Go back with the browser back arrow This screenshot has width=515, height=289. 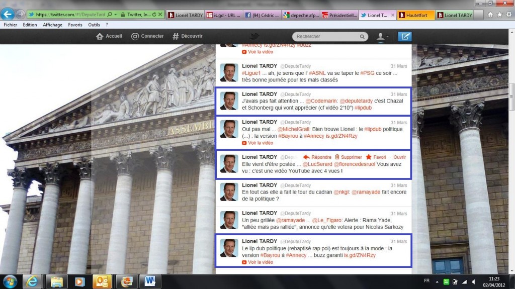click(8, 14)
